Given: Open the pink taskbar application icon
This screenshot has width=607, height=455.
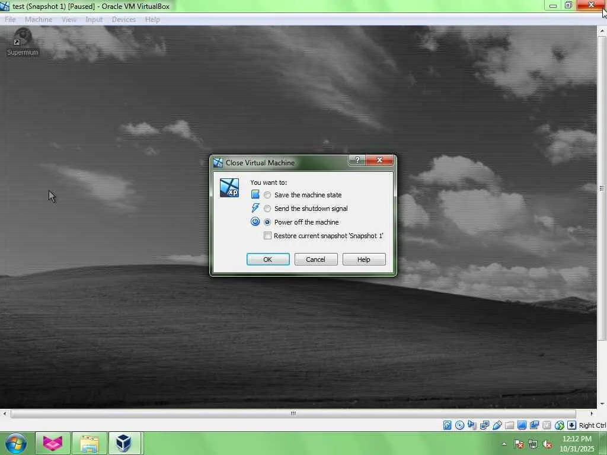Looking at the screenshot, I should coord(53,443).
